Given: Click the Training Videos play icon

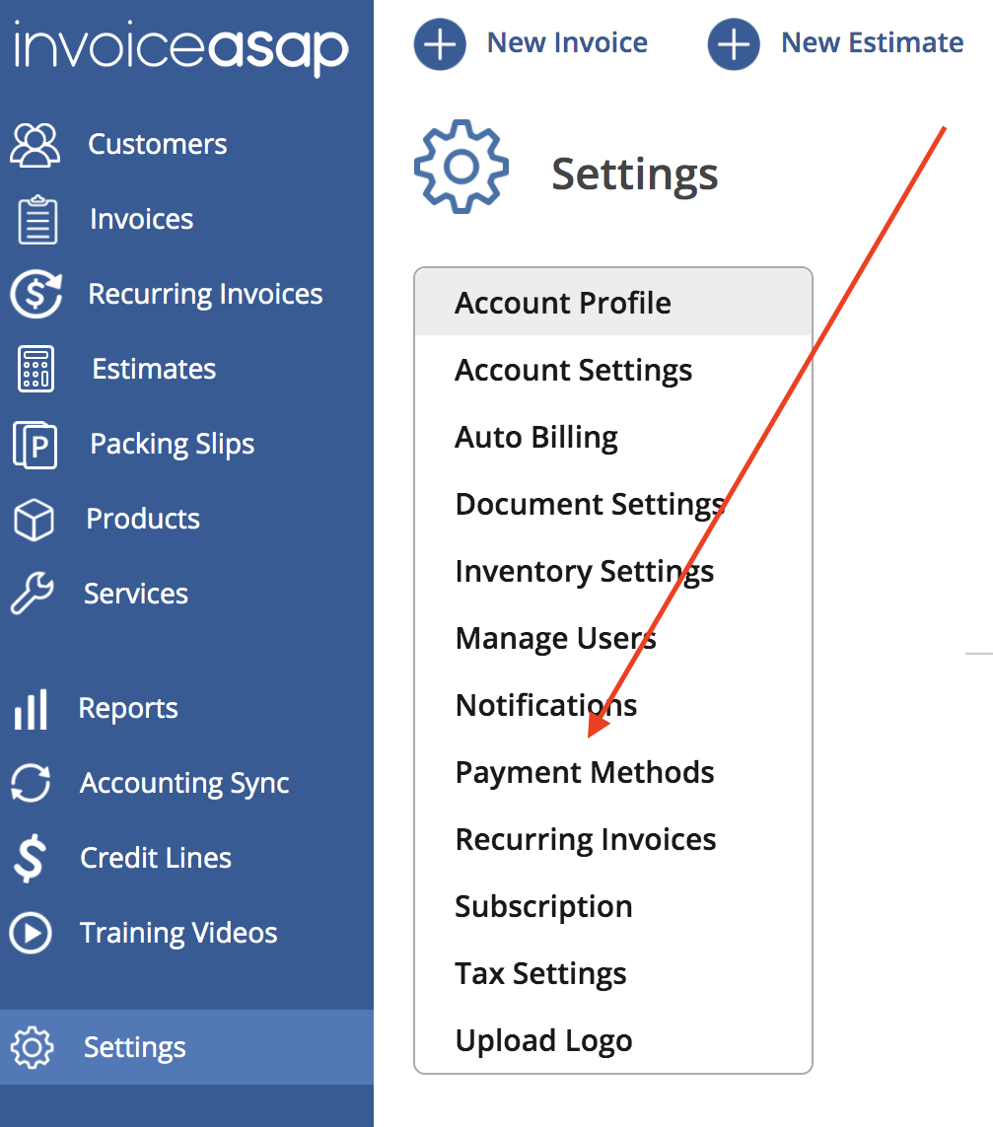Looking at the screenshot, I should click(31, 933).
